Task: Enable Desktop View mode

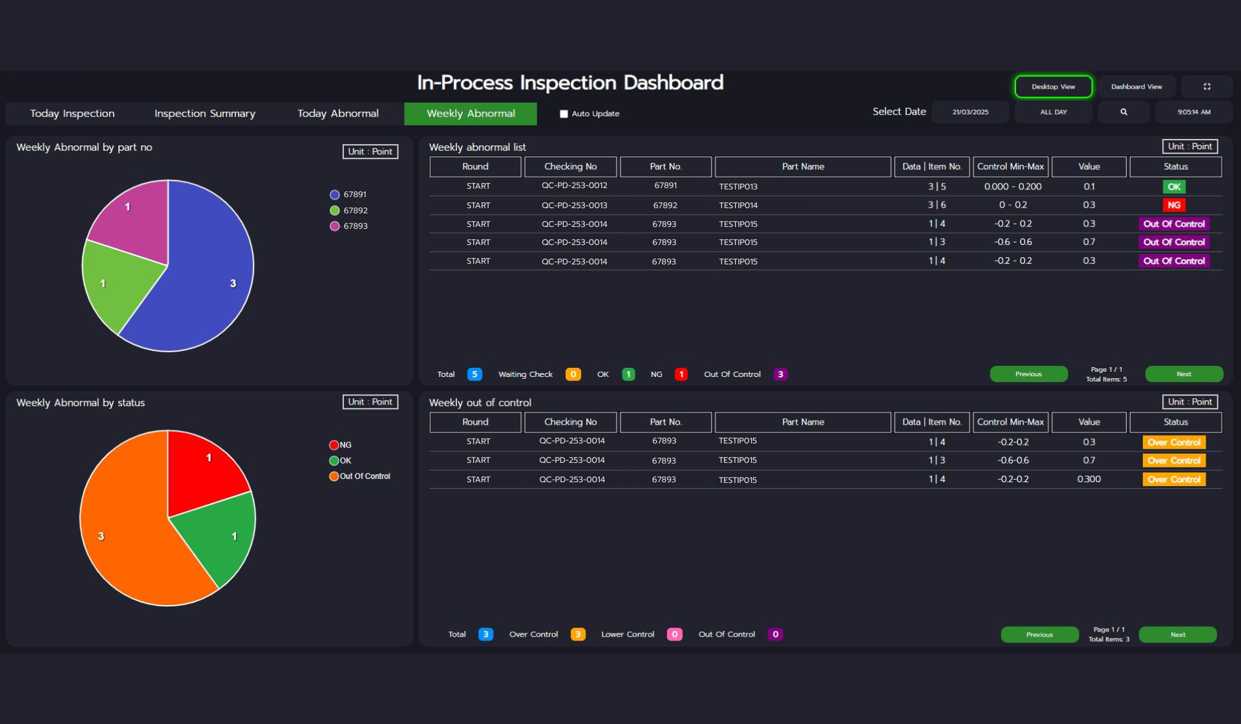Action: coord(1053,87)
